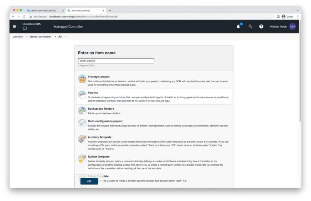Choose the Pipeline item type
The image size is (311, 201).
coord(93,93)
